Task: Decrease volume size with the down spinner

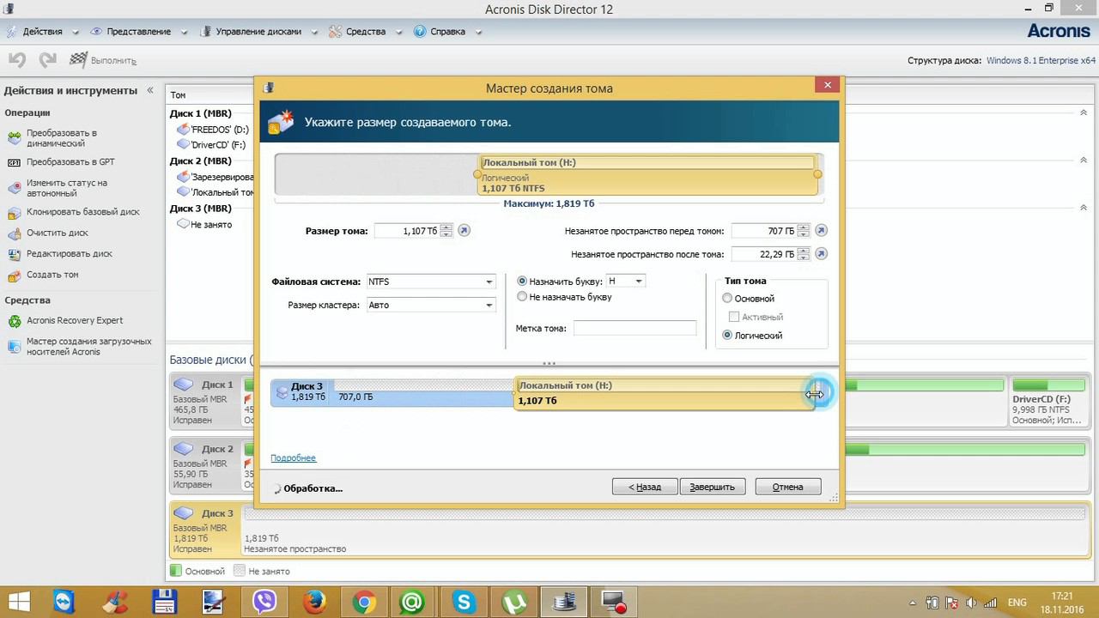Action: 446,234
